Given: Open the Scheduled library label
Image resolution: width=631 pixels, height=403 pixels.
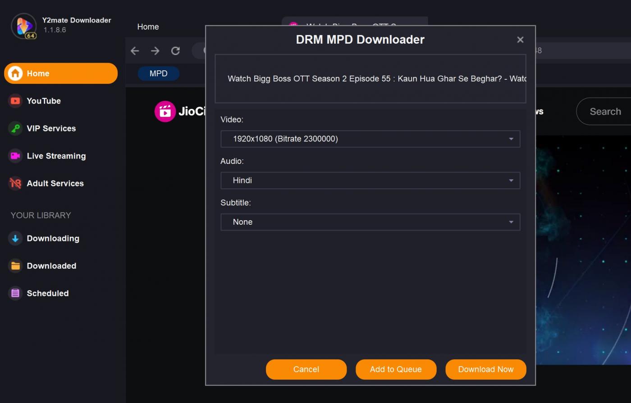Looking at the screenshot, I should (x=48, y=293).
